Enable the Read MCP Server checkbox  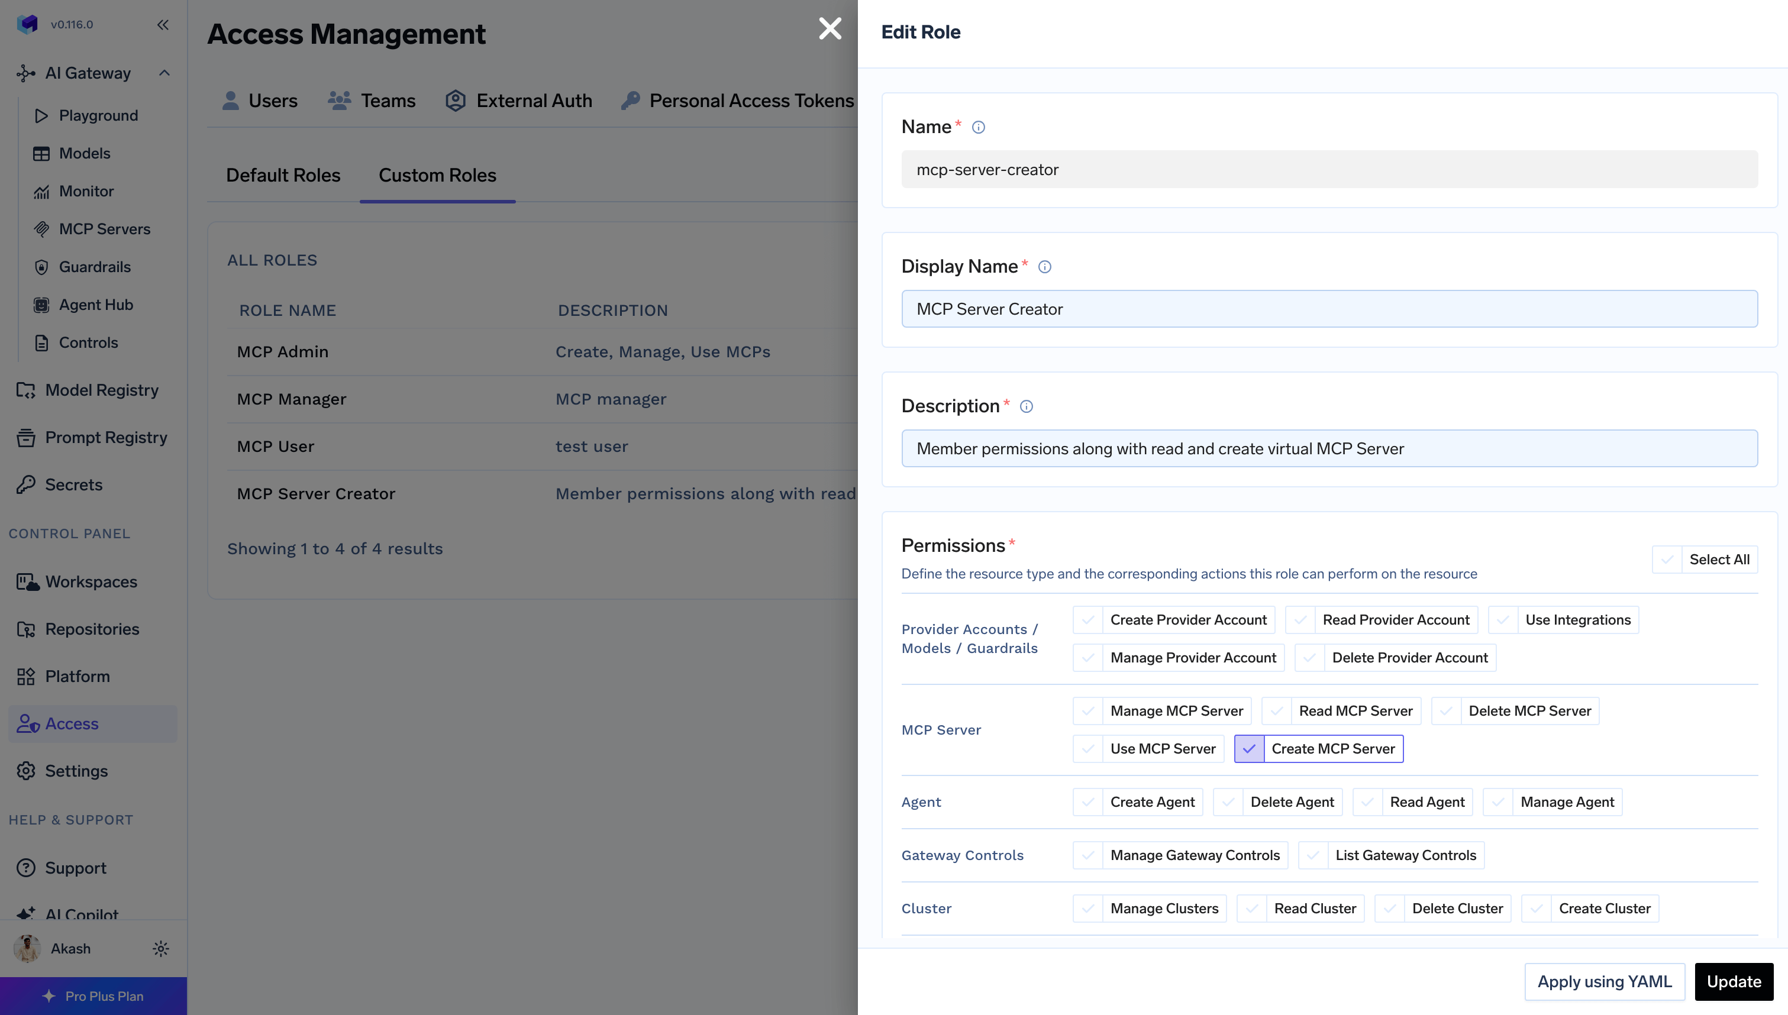[1276, 711]
